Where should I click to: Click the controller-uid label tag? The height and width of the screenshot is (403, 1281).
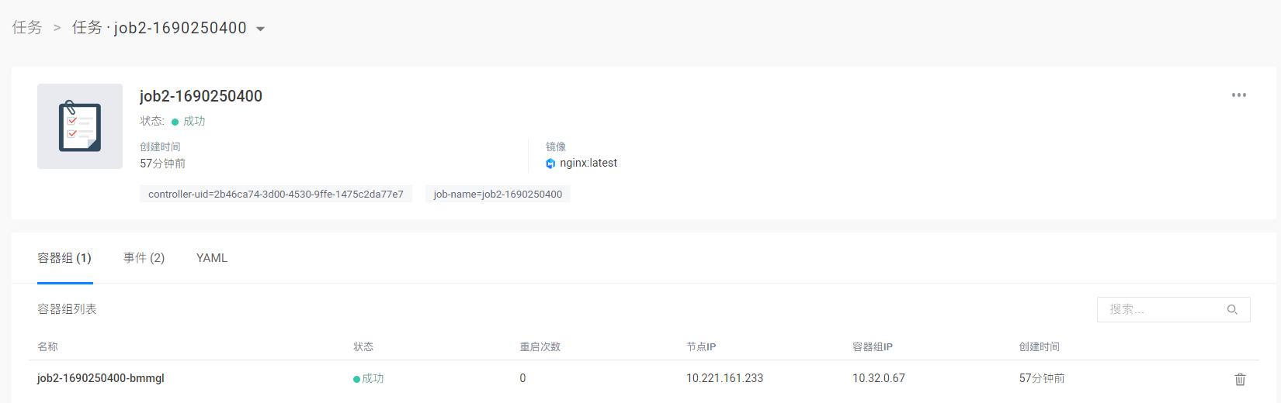(276, 194)
